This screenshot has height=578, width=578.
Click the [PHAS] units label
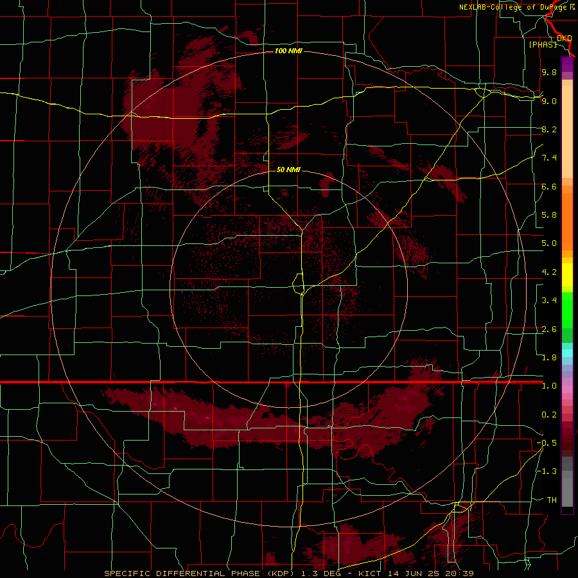pos(543,44)
